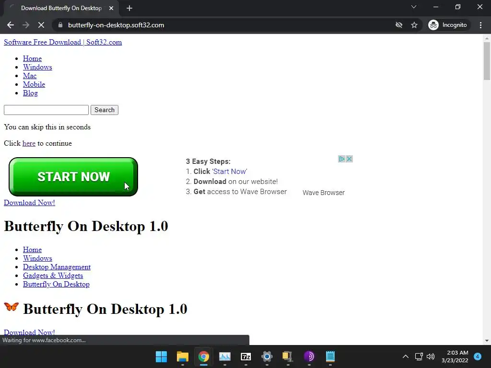Focus the site search text field
This screenshot has width=491, height=368.
click(46, 110)
